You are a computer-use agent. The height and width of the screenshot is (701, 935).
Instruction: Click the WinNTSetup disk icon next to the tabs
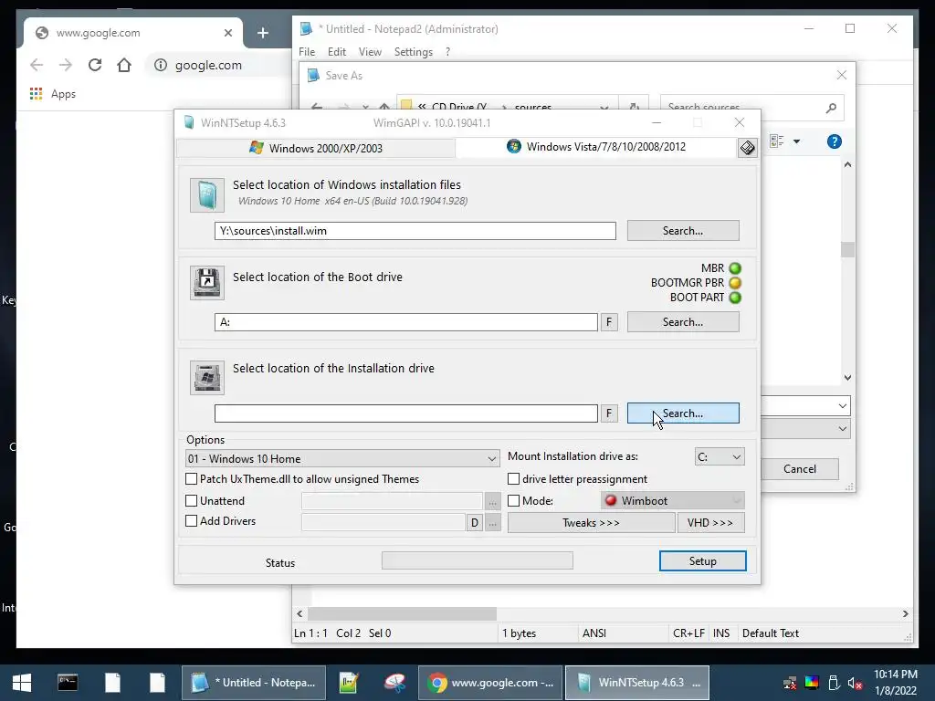[747, 148]
